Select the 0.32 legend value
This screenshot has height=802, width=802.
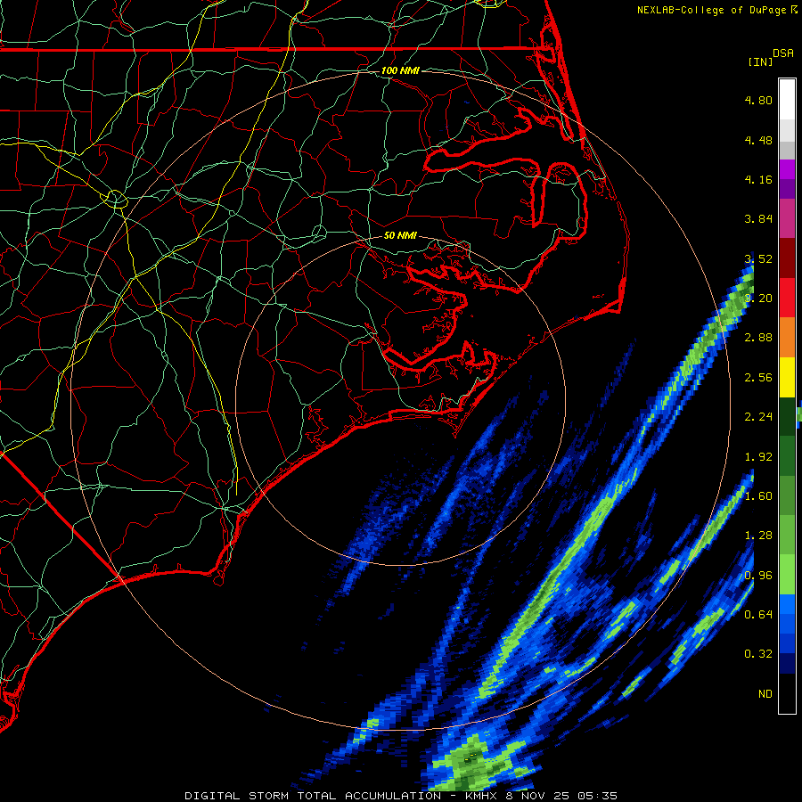tap(758, 654)
